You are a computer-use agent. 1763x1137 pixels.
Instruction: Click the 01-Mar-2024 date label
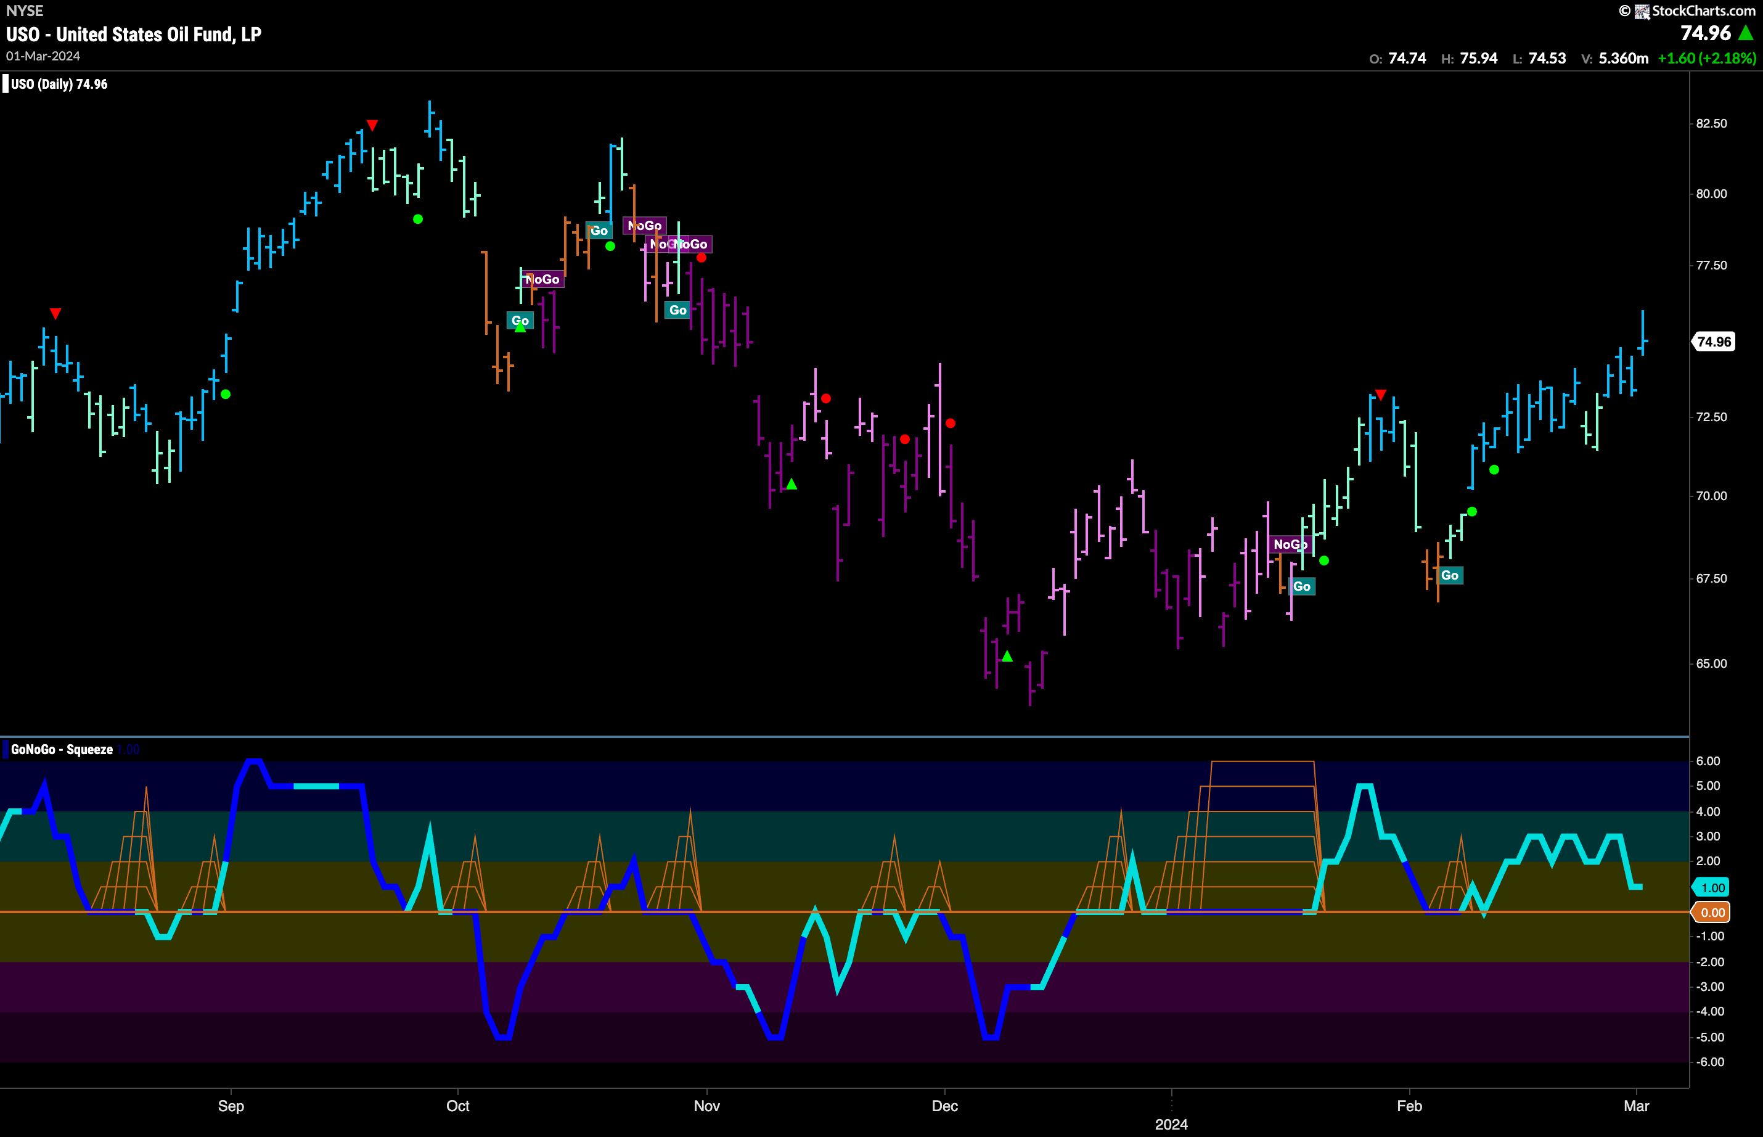(x=43, y=56)
